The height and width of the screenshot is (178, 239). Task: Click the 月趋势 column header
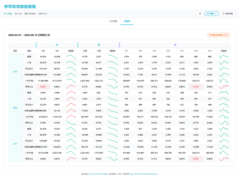click(71, 51)
